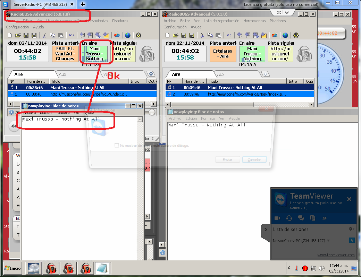Select Aux tab in right RadioBOSS
The height and width of the screenshot is (277, 361).
(x=221, y=74)
